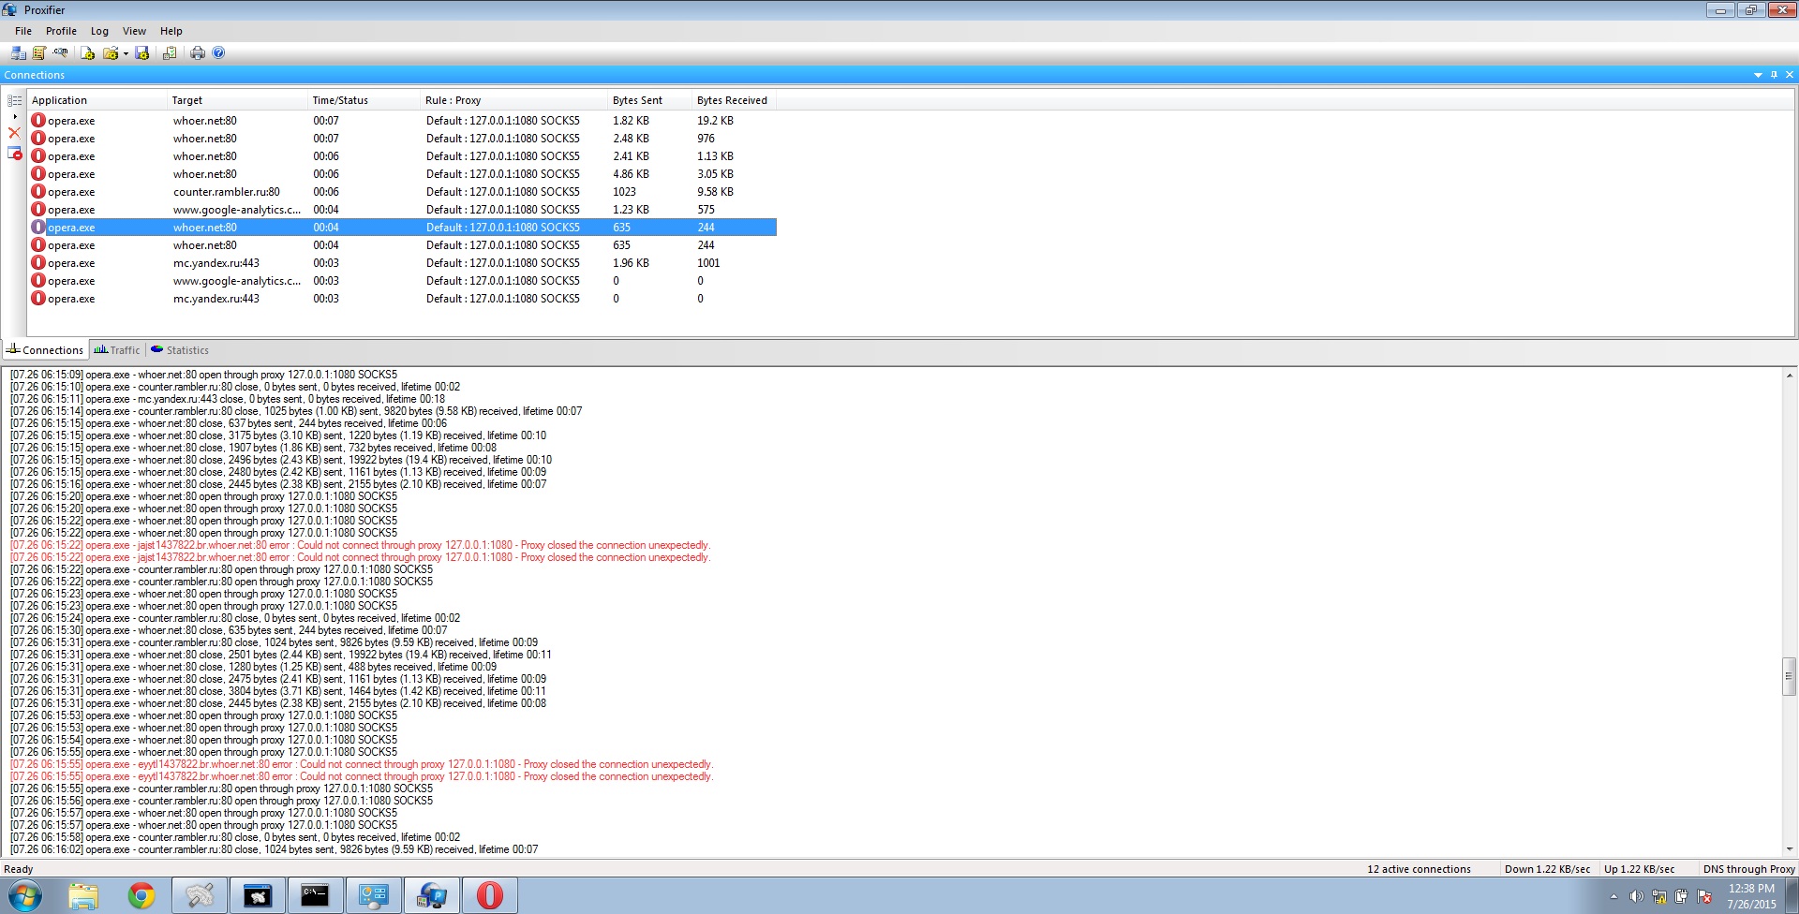The width and height of the screenshot is (1799, 914).
Task: Create a new profile toolbar icon
Action: tap(87, 53)
